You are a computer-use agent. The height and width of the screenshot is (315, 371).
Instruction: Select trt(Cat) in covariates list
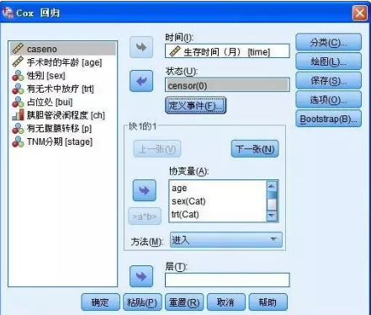pos(218,214)
